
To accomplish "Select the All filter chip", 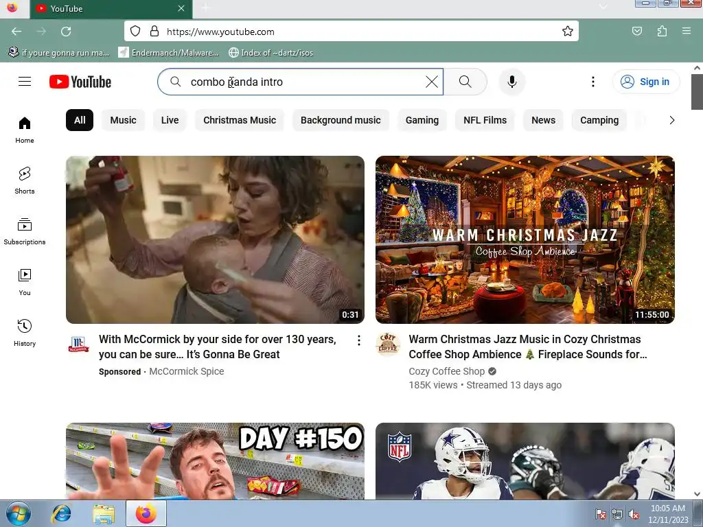I will (x=80, y=120).
